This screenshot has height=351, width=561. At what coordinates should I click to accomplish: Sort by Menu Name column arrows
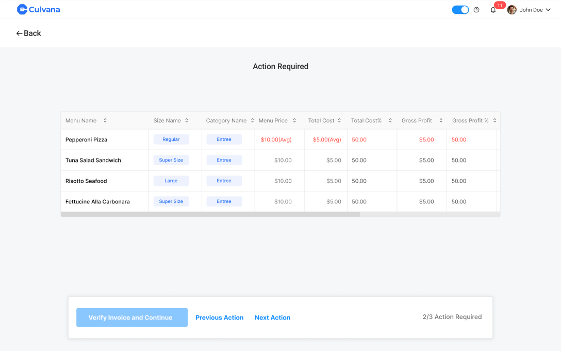(105, 121)
